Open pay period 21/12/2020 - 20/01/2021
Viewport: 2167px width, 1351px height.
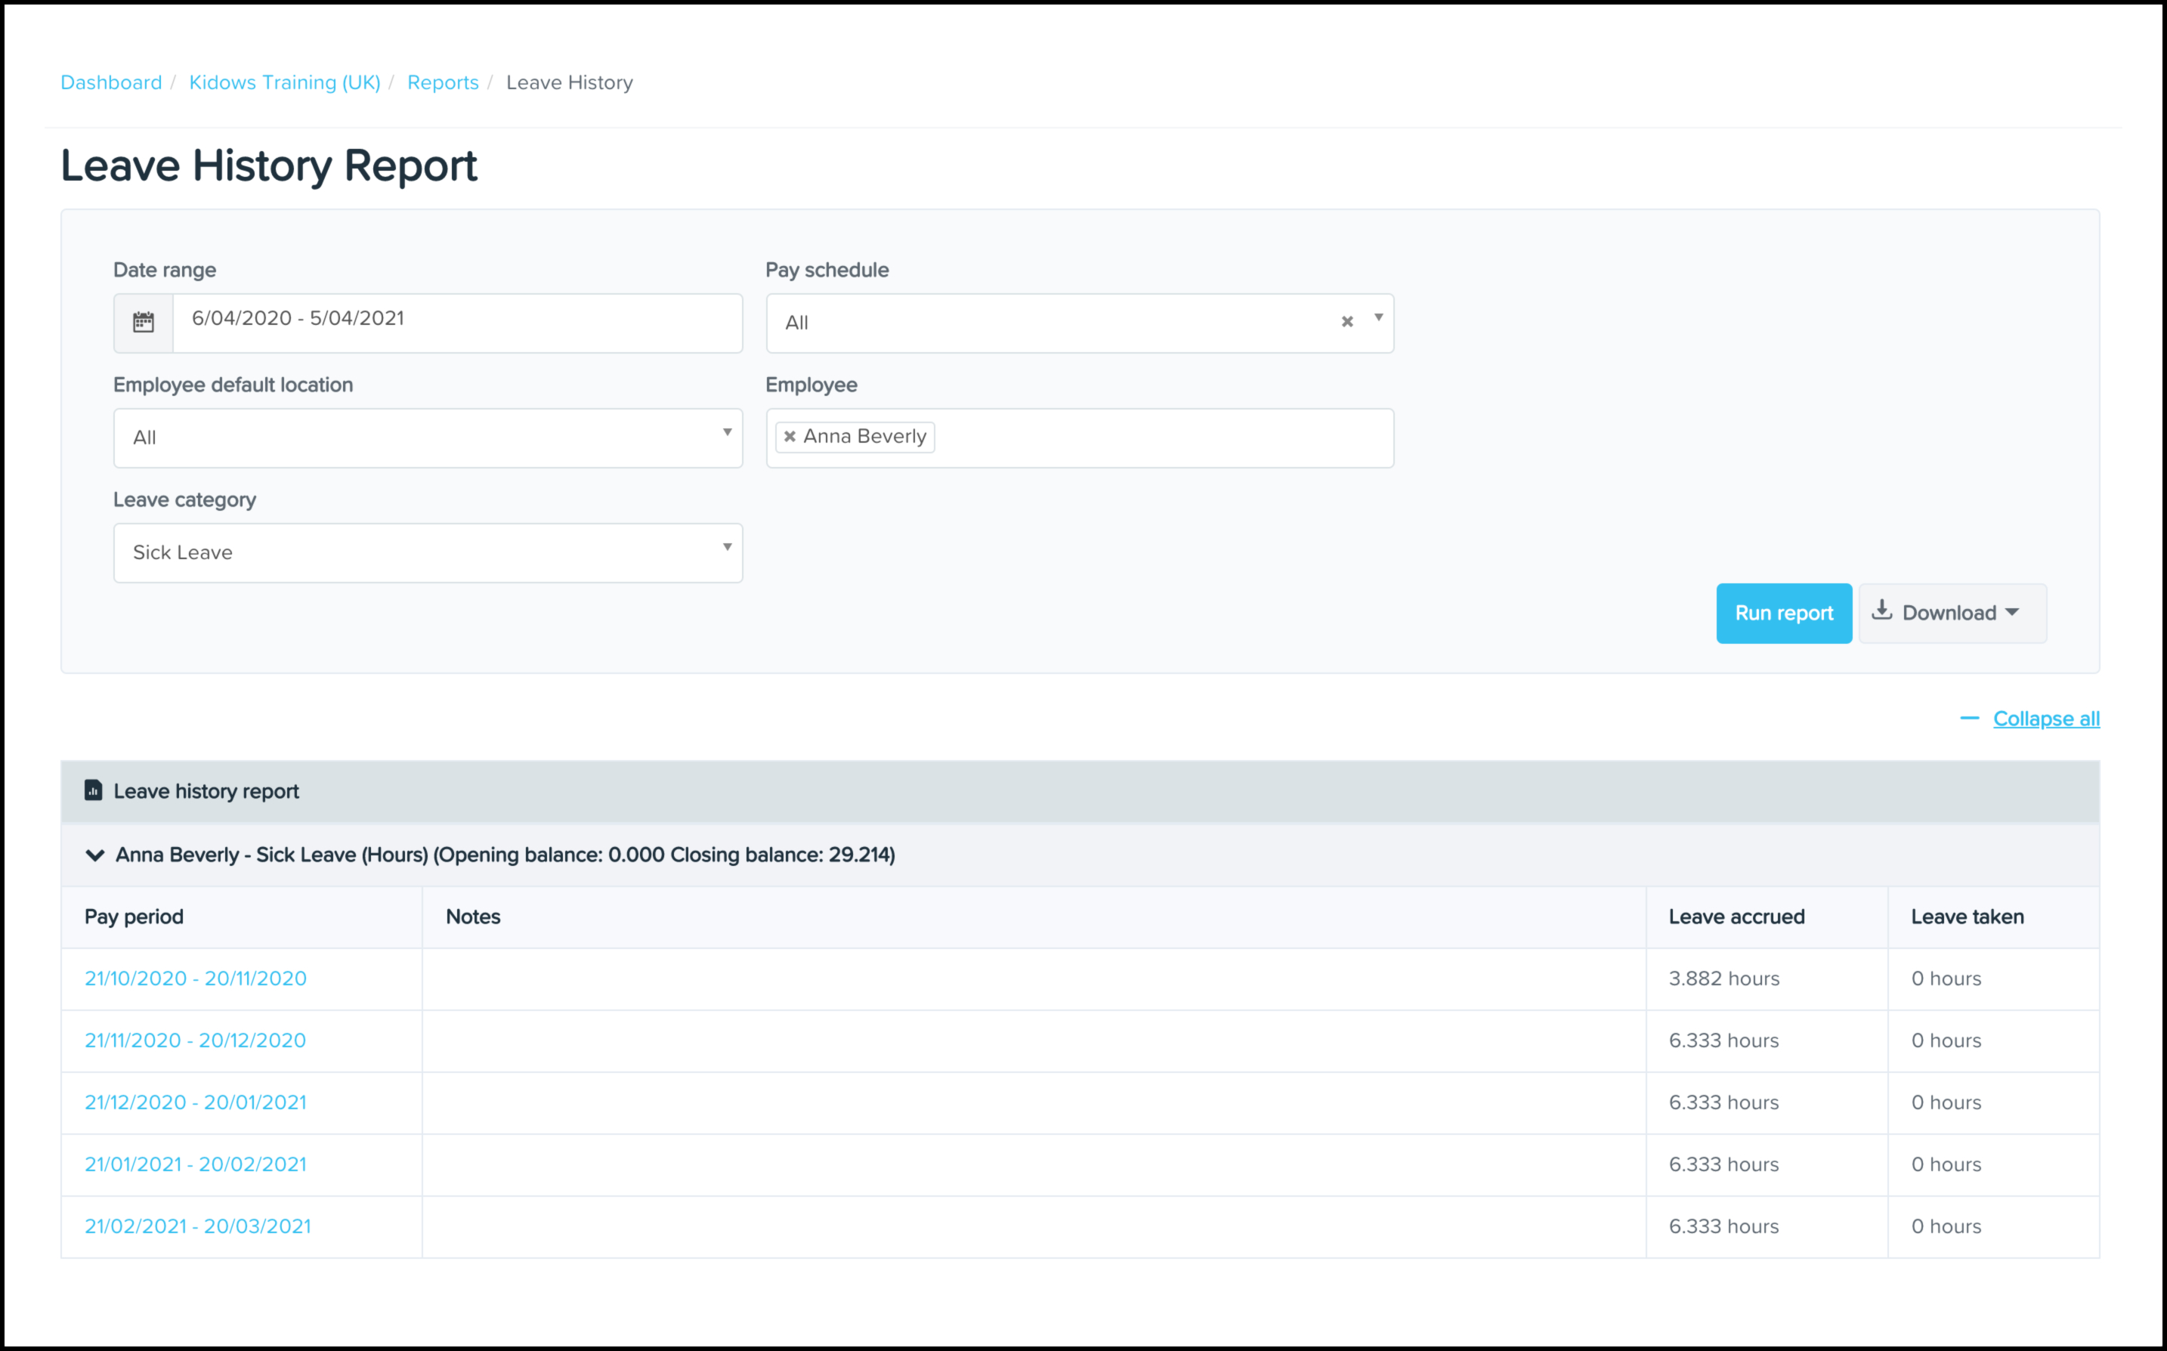pos(196,1102)
